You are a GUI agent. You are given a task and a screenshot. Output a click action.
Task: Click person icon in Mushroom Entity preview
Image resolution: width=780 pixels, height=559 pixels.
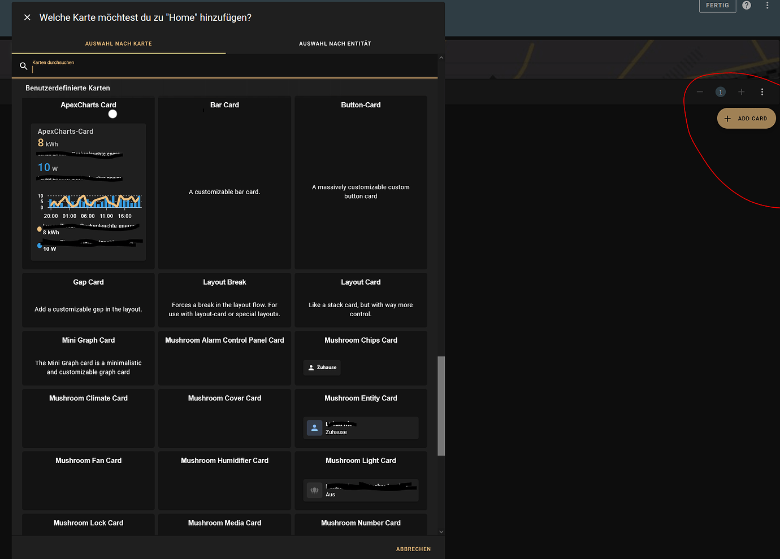click(314, 428)
